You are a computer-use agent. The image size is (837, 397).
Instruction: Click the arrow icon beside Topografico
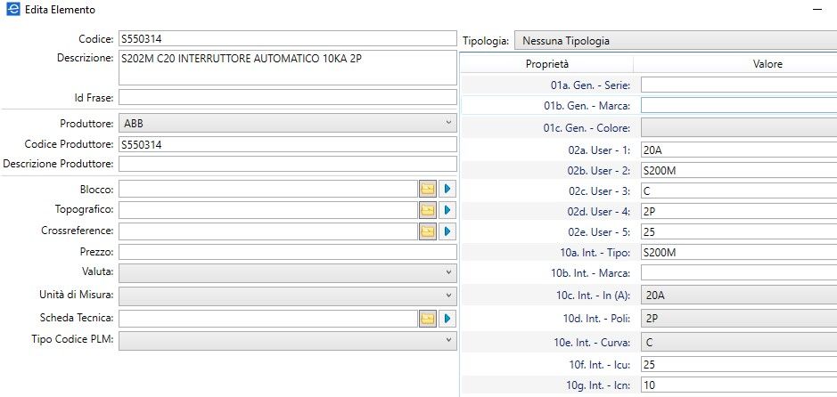coord(447,210)
